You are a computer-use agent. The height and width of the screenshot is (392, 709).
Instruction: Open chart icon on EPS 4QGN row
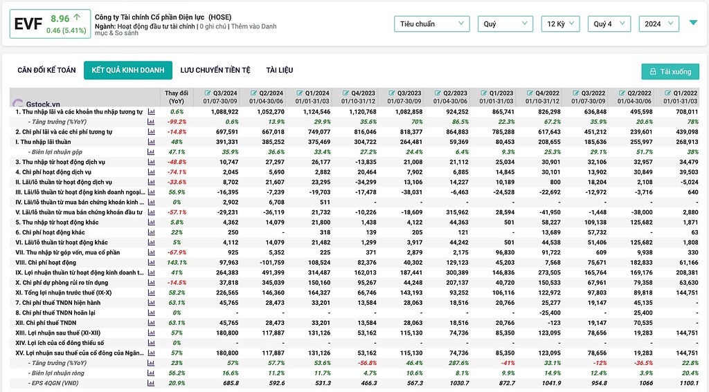click(151, 383)
